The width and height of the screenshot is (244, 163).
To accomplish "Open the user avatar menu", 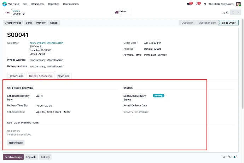I will pyautogui.click(x=239, y=4).
